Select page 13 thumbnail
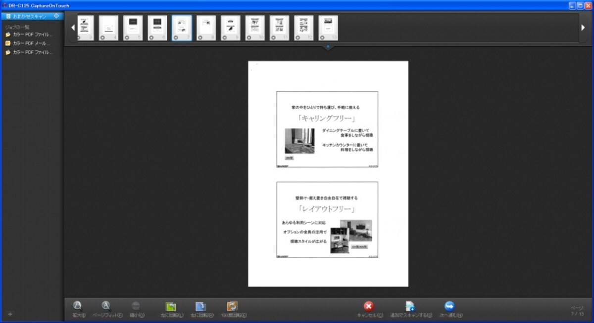Viewport: 594px width, 323px height. point(328,28)
